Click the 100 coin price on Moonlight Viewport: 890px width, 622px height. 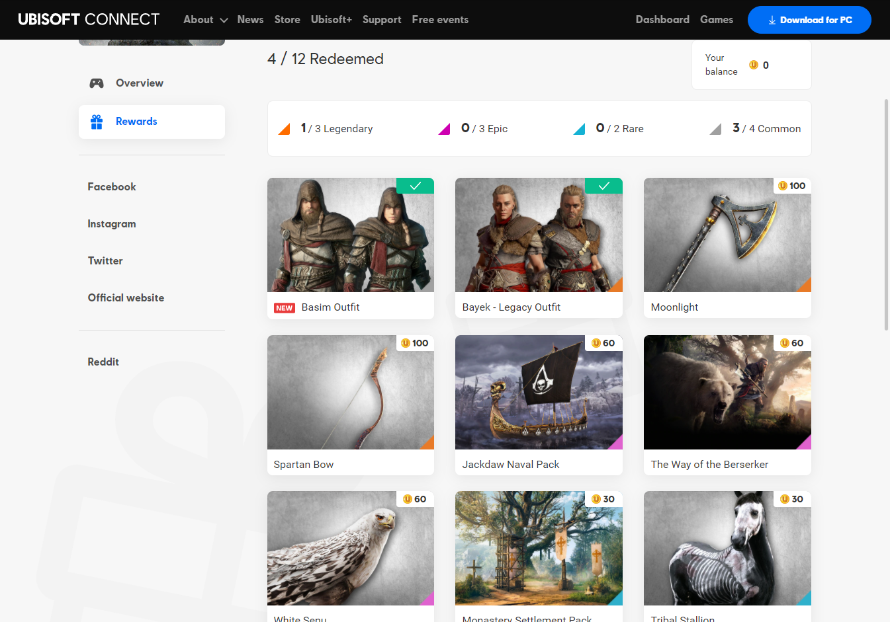pyautogui.click(x=792, y=186)
